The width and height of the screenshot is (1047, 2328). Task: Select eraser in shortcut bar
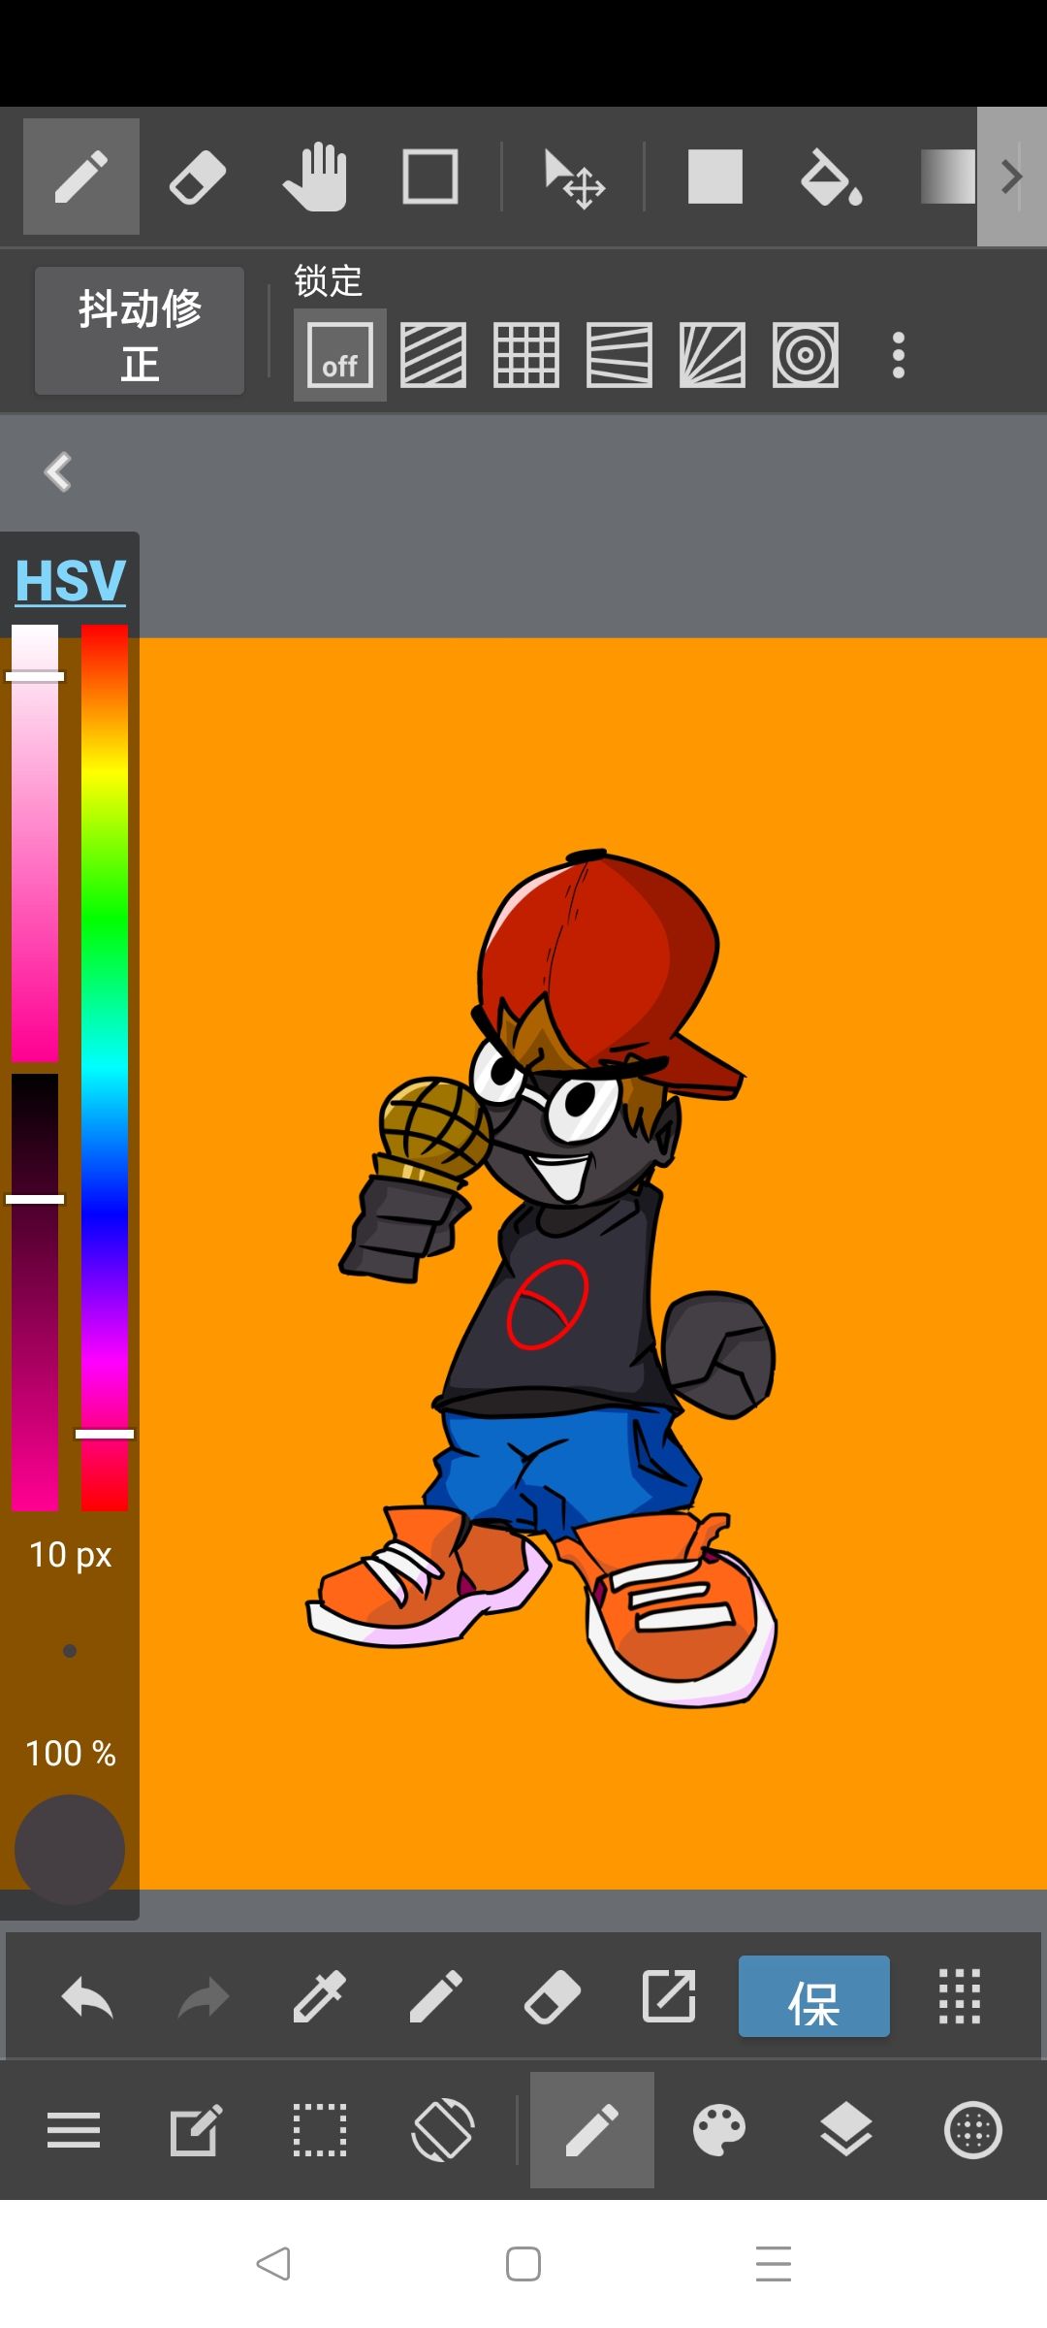point(553,1998)
